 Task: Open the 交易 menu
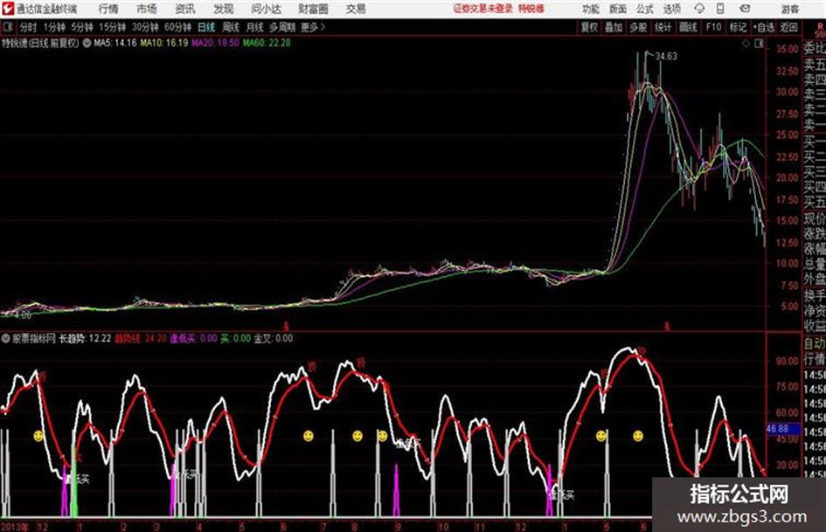356,9
